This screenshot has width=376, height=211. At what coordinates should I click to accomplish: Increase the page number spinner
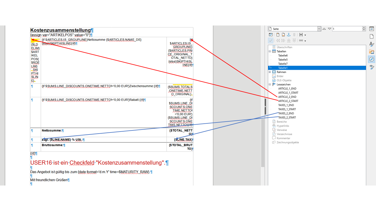pos(364,28)
